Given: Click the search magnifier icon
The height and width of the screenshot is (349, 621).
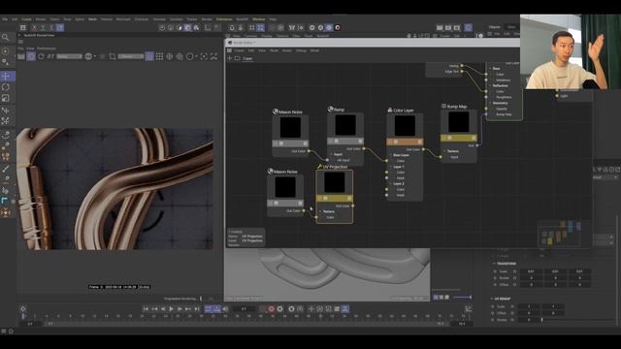Looking at the screenshot, I should [x=6, y=38].
